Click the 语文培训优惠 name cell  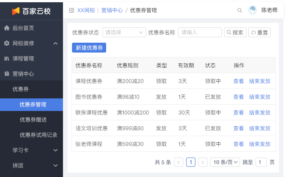(x=91, y=128)
